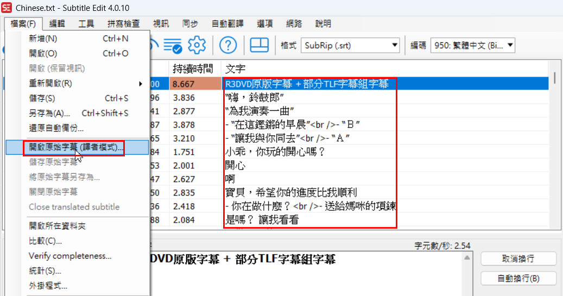Select the subtitle row 小乖，你玩的開心嗎？
Screen dimensions: 563x296
coord(275,152)
